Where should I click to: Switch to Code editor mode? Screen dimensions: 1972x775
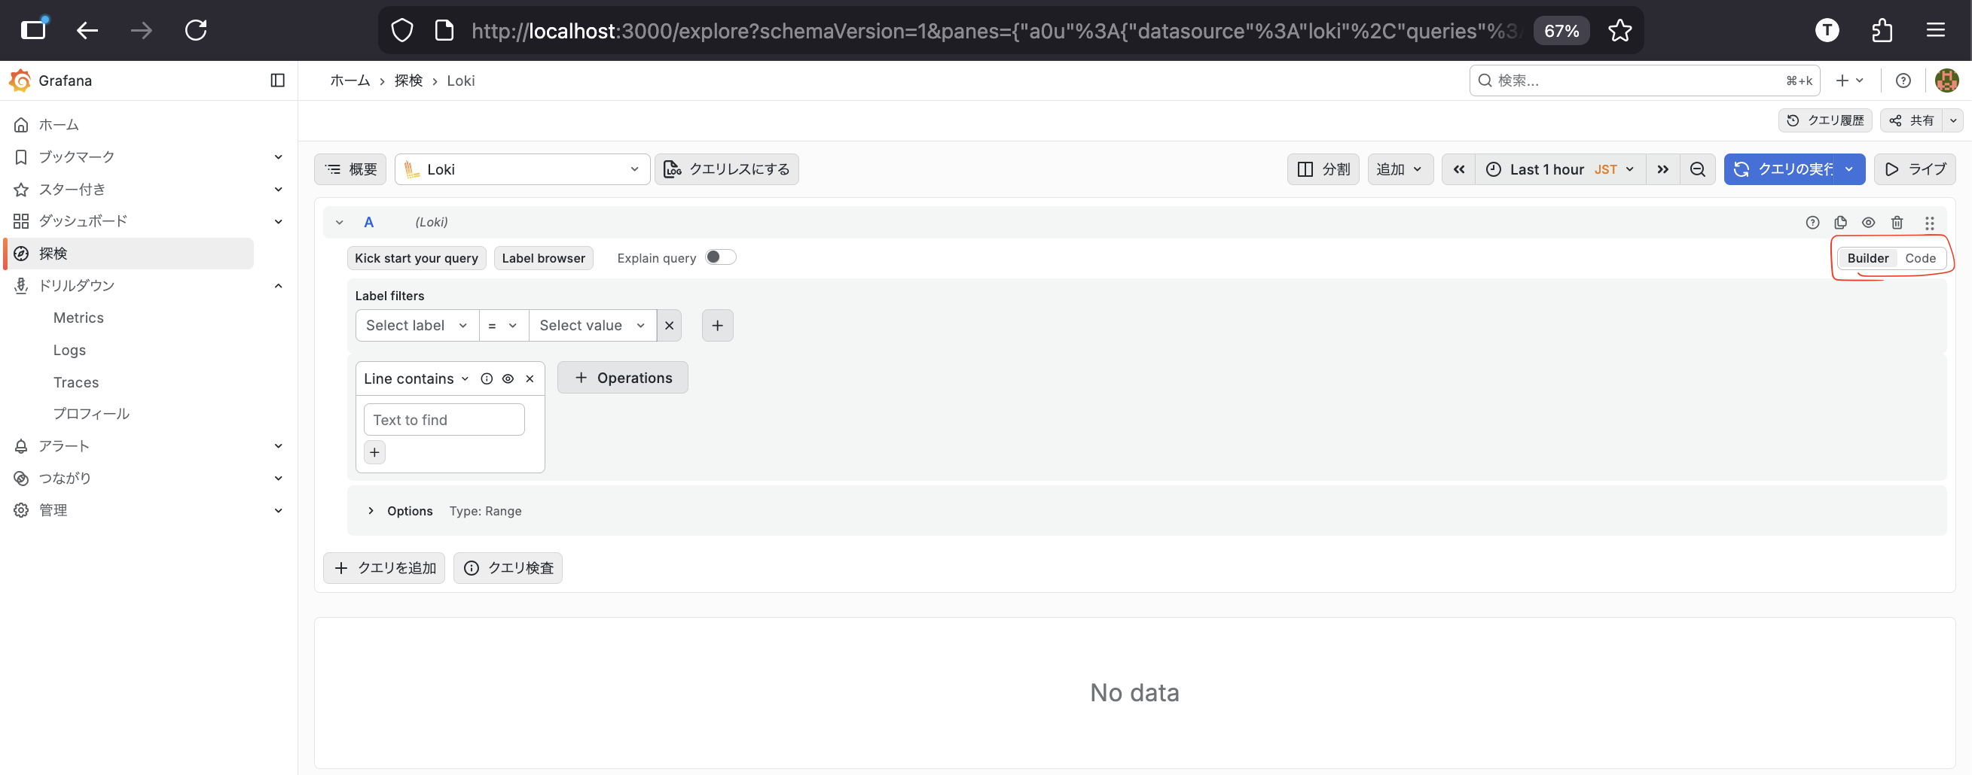[x=1920, y=258]
